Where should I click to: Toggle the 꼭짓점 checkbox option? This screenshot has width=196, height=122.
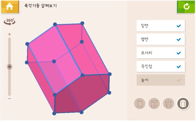click(x=161, y=66)
